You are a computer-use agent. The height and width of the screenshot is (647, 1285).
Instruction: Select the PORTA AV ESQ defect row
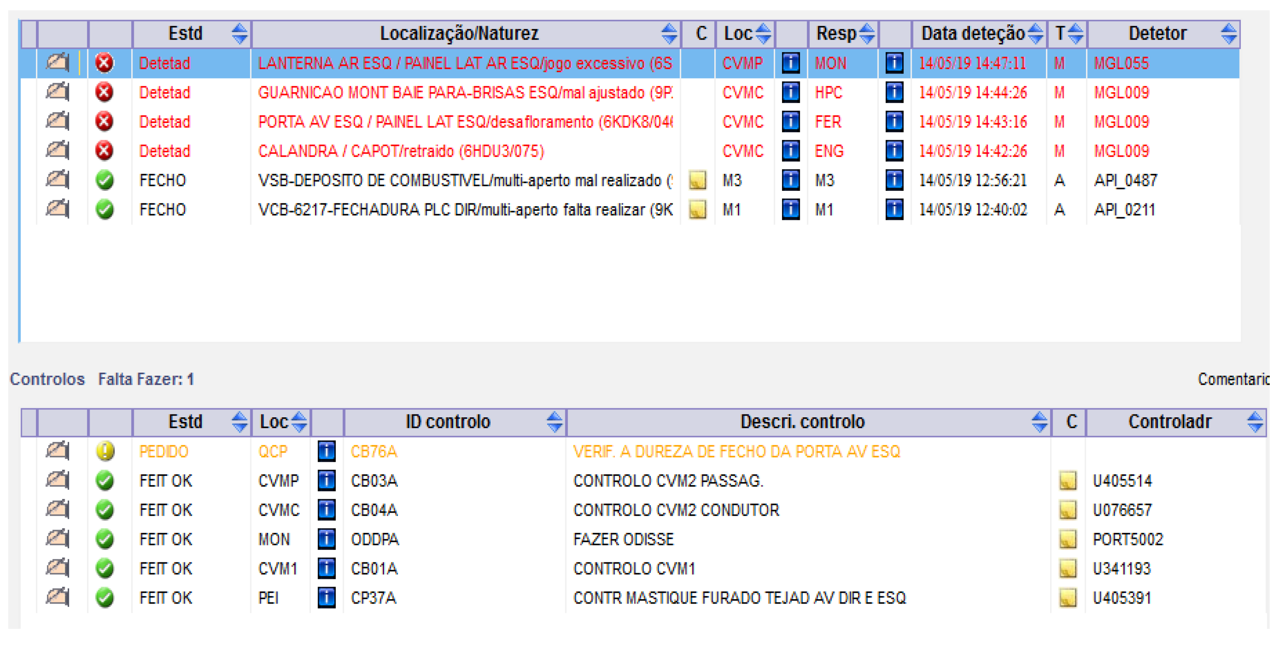464,121
